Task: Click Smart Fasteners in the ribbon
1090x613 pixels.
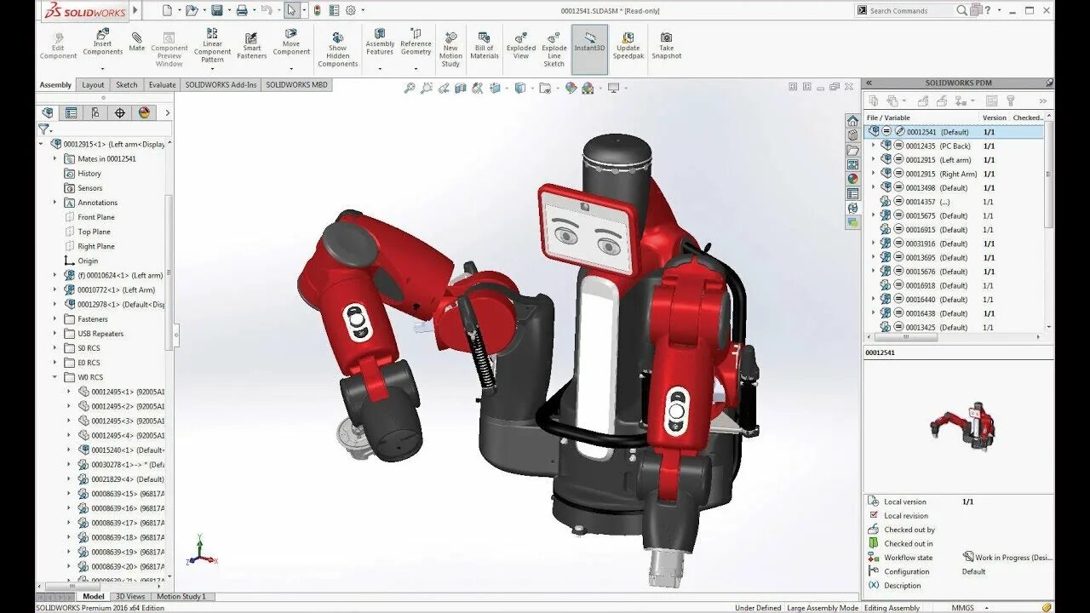Action: (251, 46)
